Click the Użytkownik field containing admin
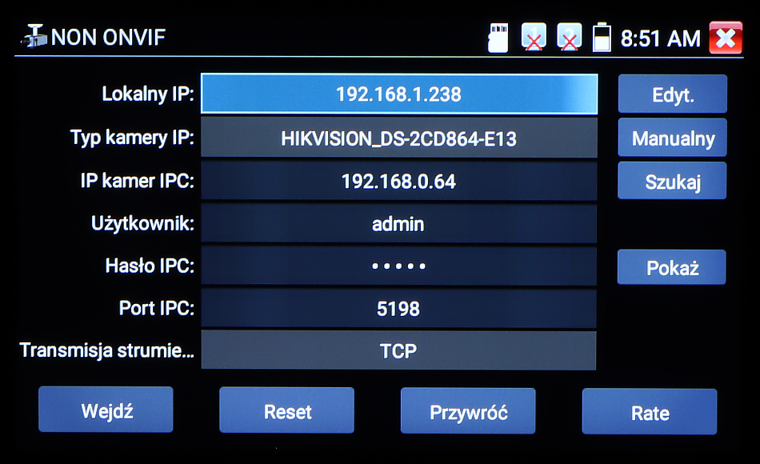Screen dimensions: 760x464 (398, 224)
